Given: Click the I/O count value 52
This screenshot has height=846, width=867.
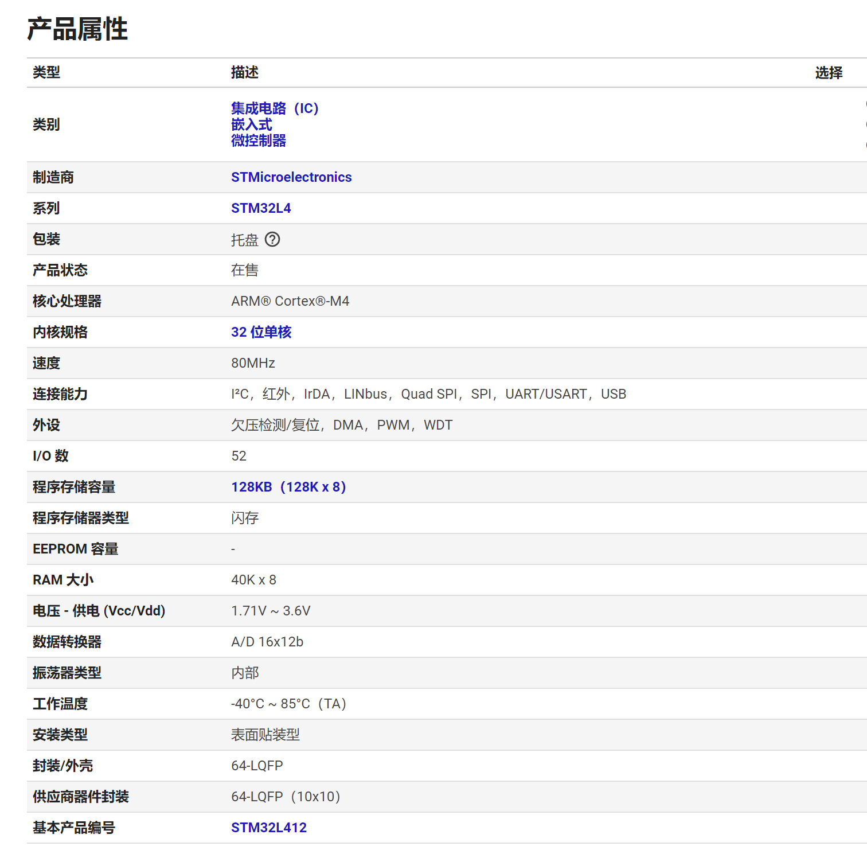Looking at the screenshot, I should [x=239, y=456].
